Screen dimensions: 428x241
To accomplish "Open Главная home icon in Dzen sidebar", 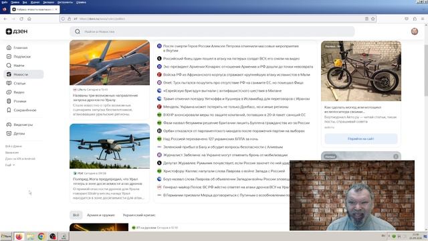I will [x=9, y=48].
